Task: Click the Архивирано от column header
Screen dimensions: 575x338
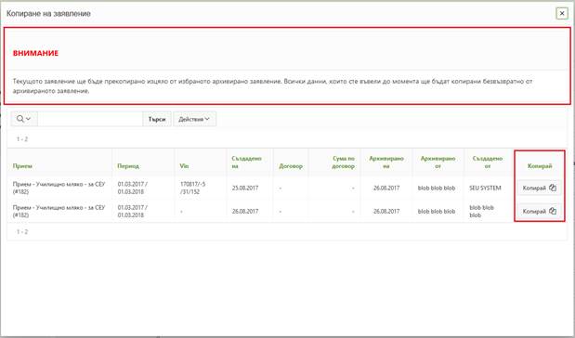Action: coord(438,162)
